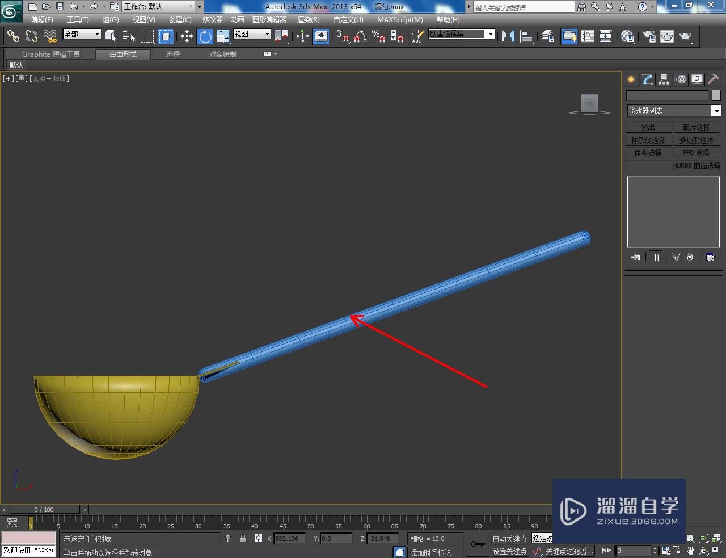Click the 多边形选择 modifier button
The width and height of the screenshot is (726, 558).
(x=696, y=140)
